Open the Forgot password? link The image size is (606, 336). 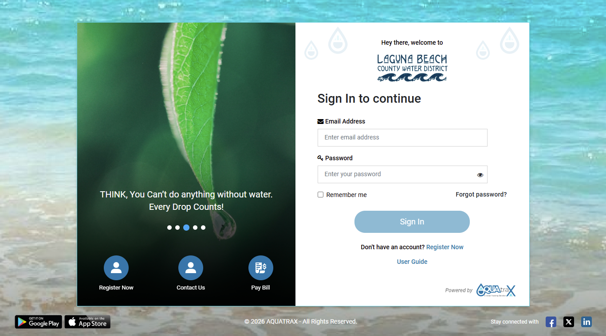pyautogui.click(x=481, y=194)
